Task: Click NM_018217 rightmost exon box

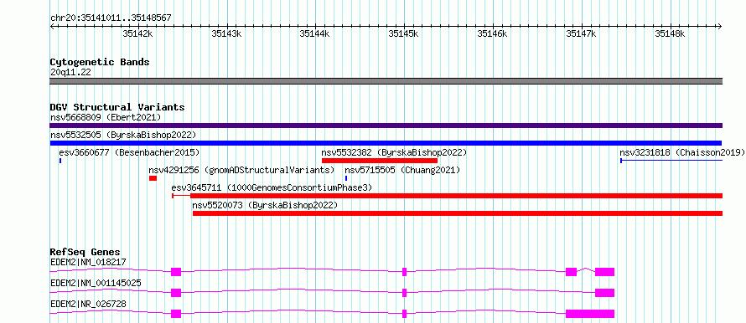Action: 604,272
